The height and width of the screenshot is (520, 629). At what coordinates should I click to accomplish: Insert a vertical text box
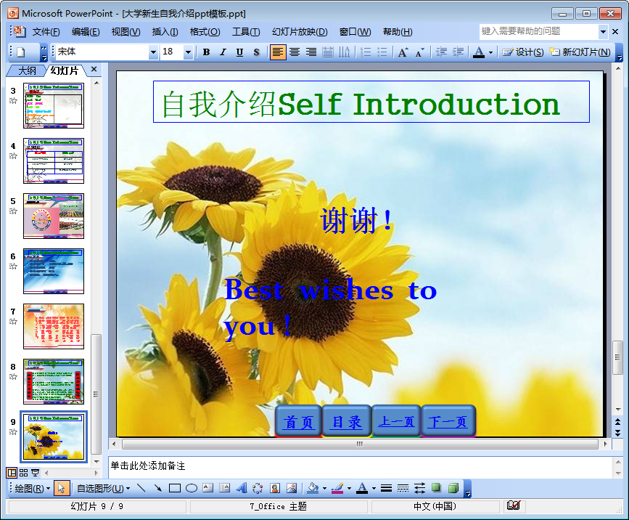click(225, 488)
